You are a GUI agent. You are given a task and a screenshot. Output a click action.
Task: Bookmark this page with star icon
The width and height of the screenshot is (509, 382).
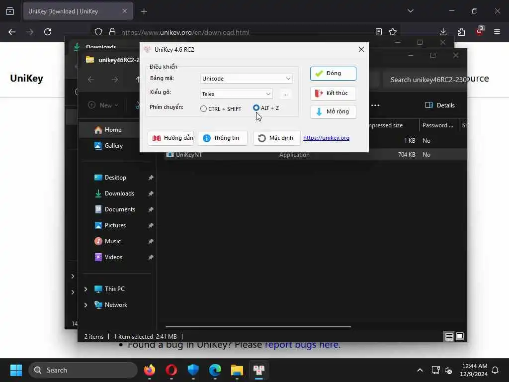point(393,32)
